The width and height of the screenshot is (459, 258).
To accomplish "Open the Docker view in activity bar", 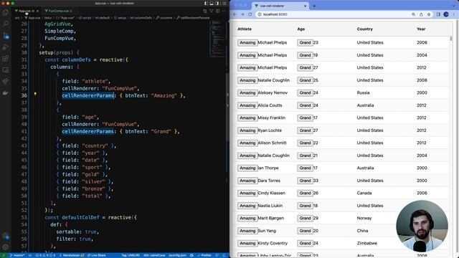I will (x=6, y=93).
